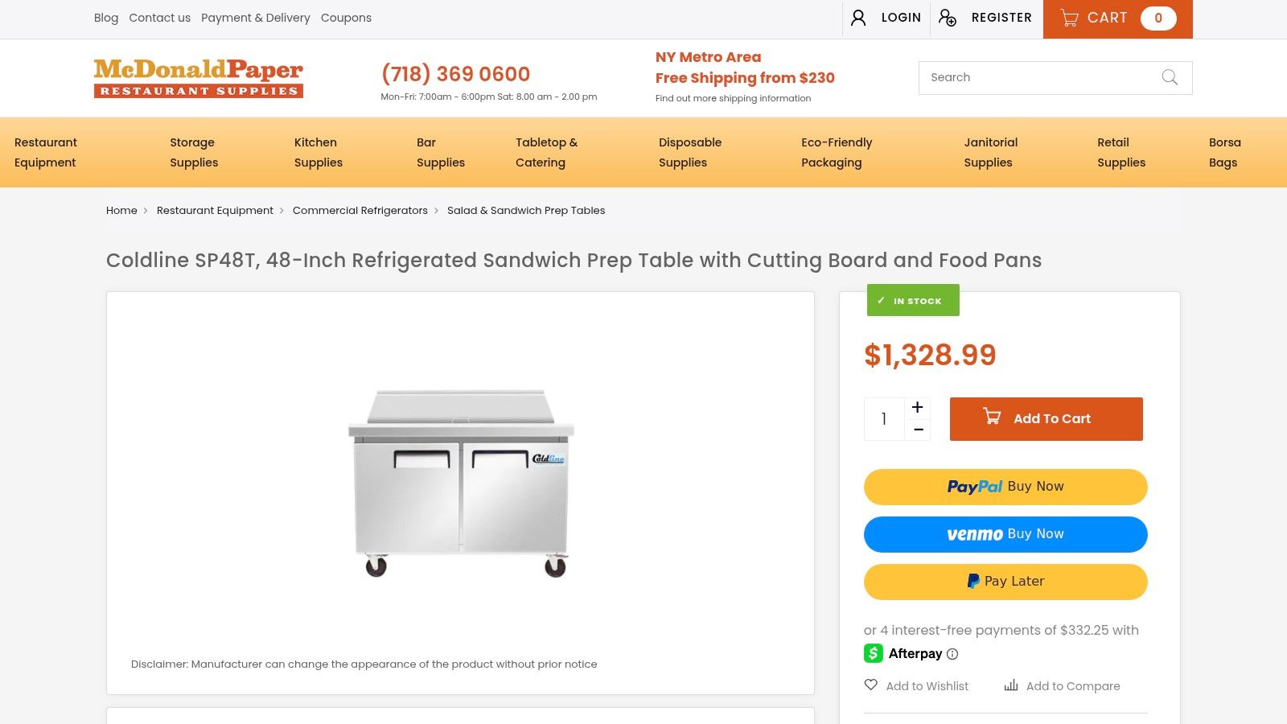Pay with Venmo Buy Now
1287x724 pixels.
pos(1005,534)
